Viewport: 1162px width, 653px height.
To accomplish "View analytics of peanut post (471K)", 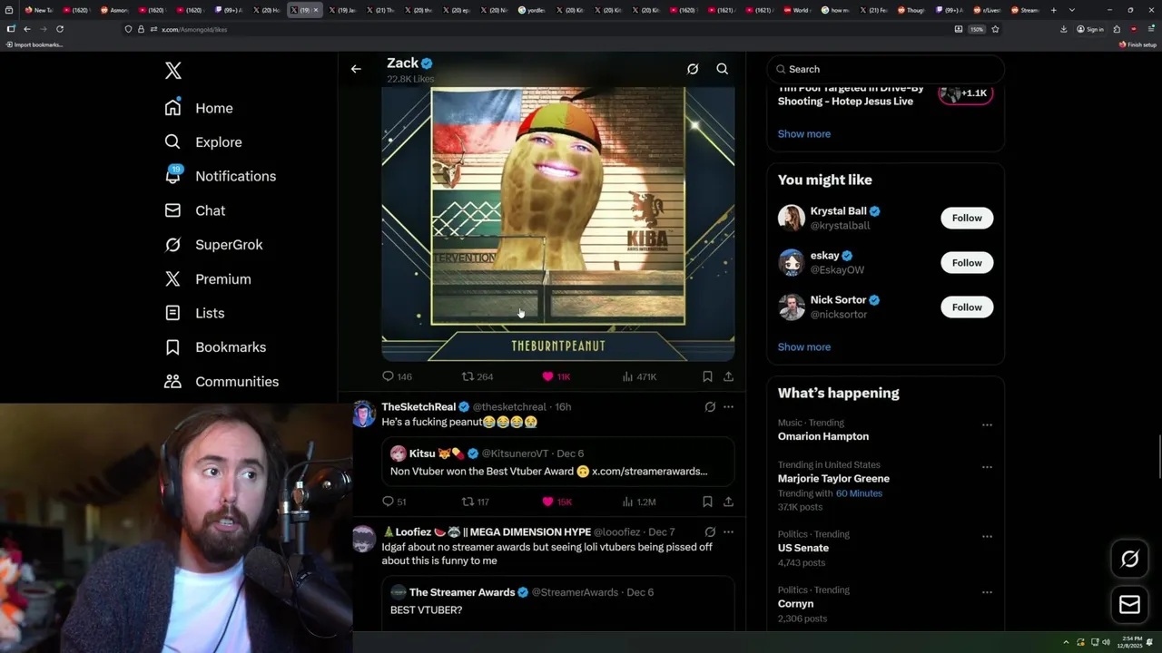I will pos(639,376).
